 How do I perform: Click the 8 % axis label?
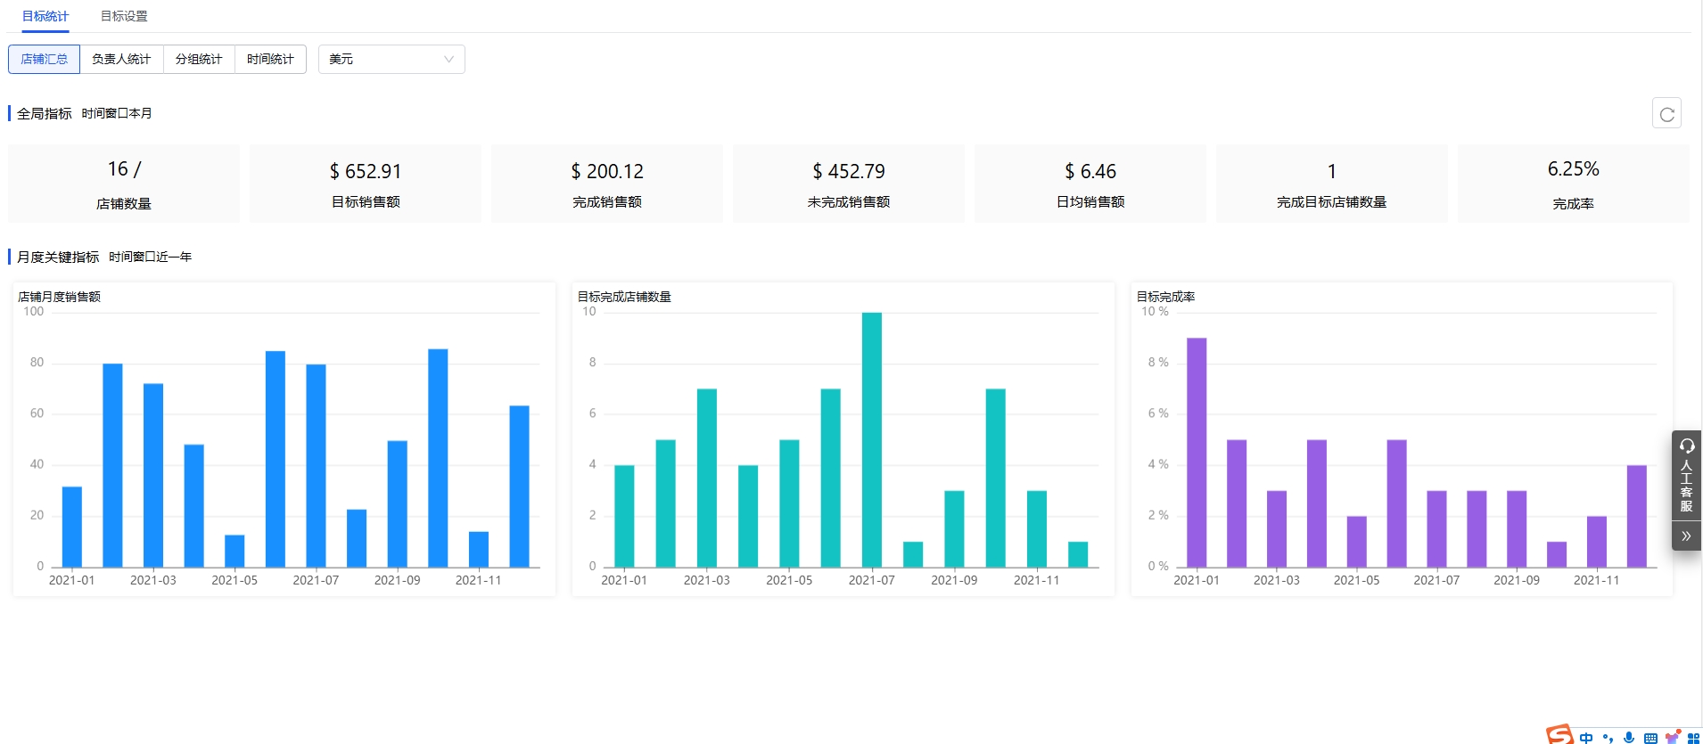point(1158,363)
